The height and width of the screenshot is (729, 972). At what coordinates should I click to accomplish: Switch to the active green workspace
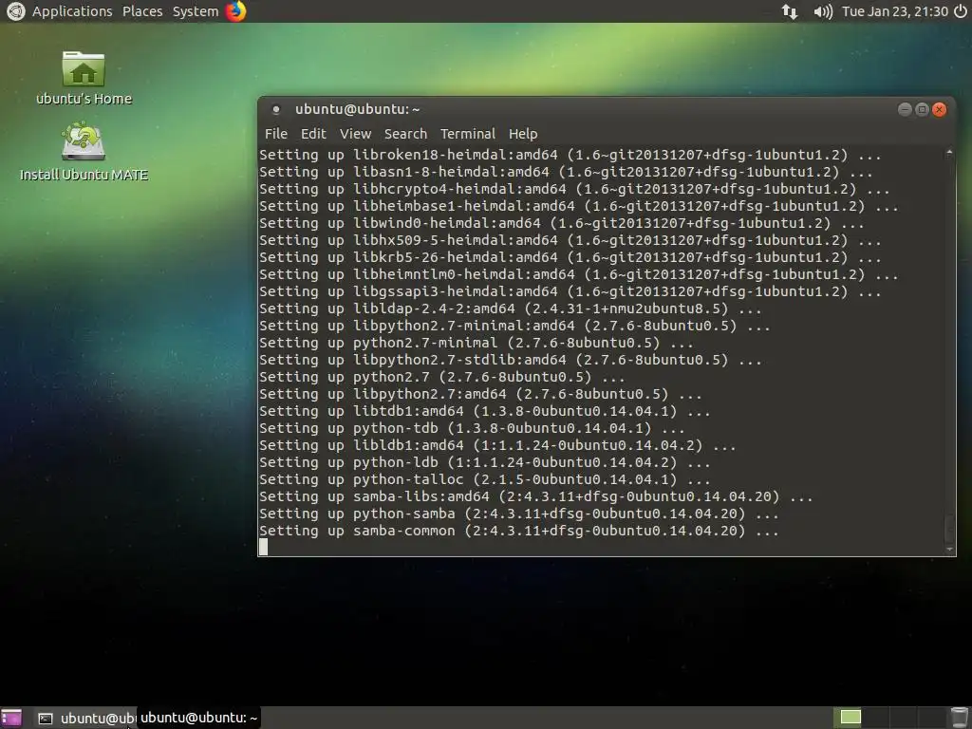[850, 718]
